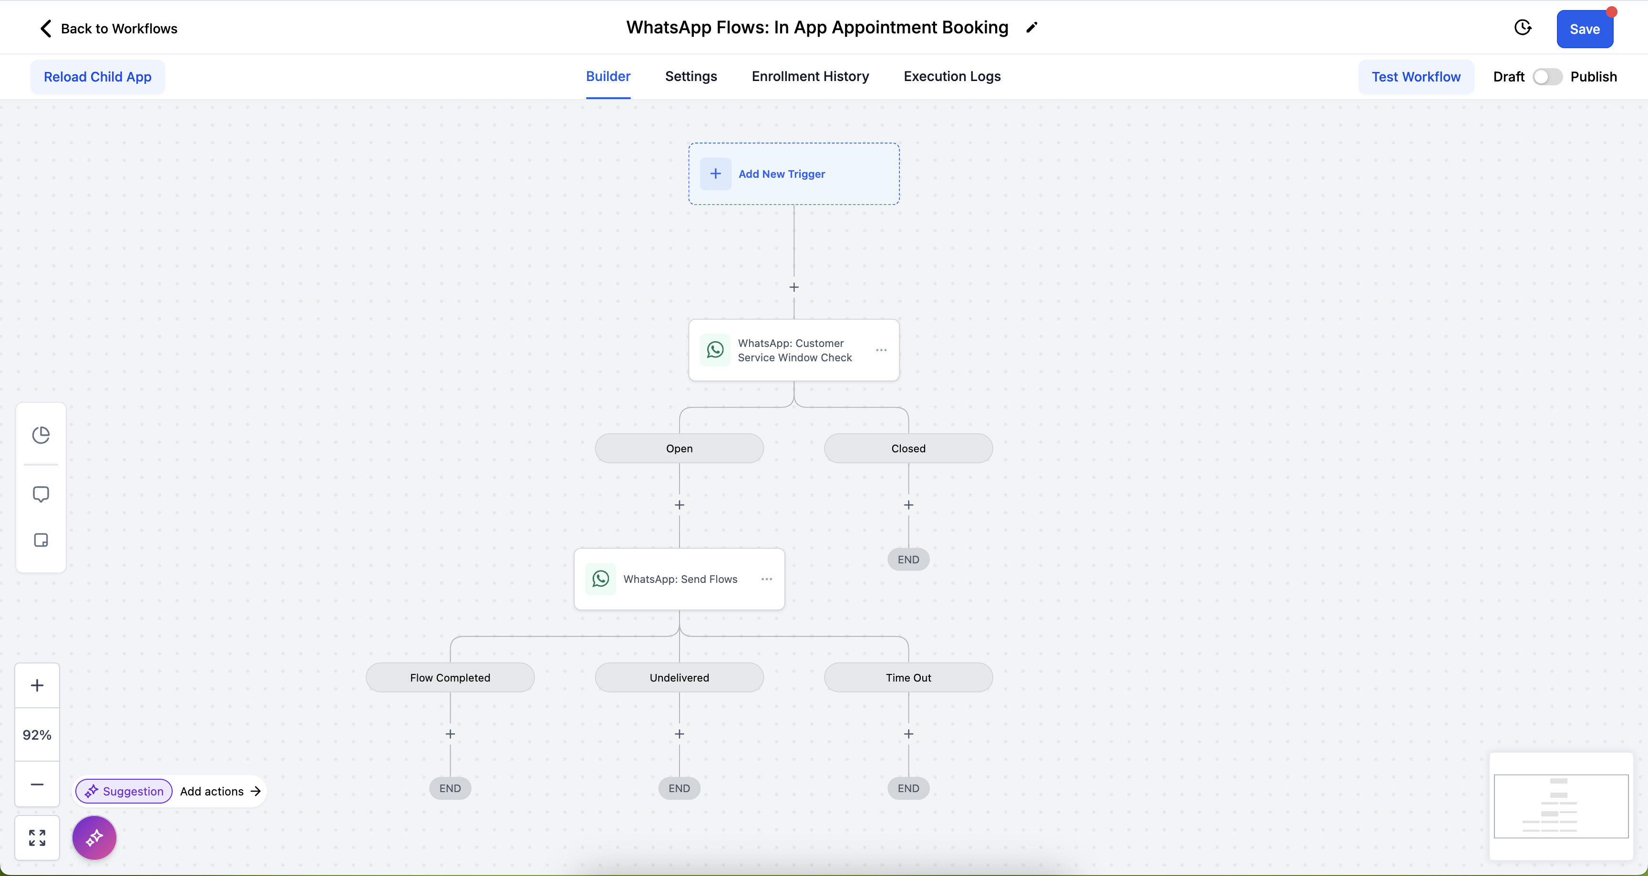Add a sticky note from left panel
Screen dimensions: 1648x876
tap(41, 540)
